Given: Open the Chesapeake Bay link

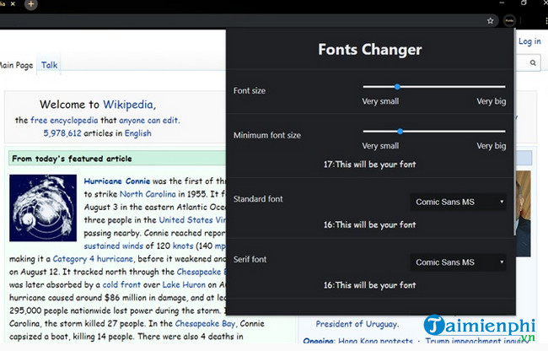Looking at the screenshot, I should tap(205, 324).
